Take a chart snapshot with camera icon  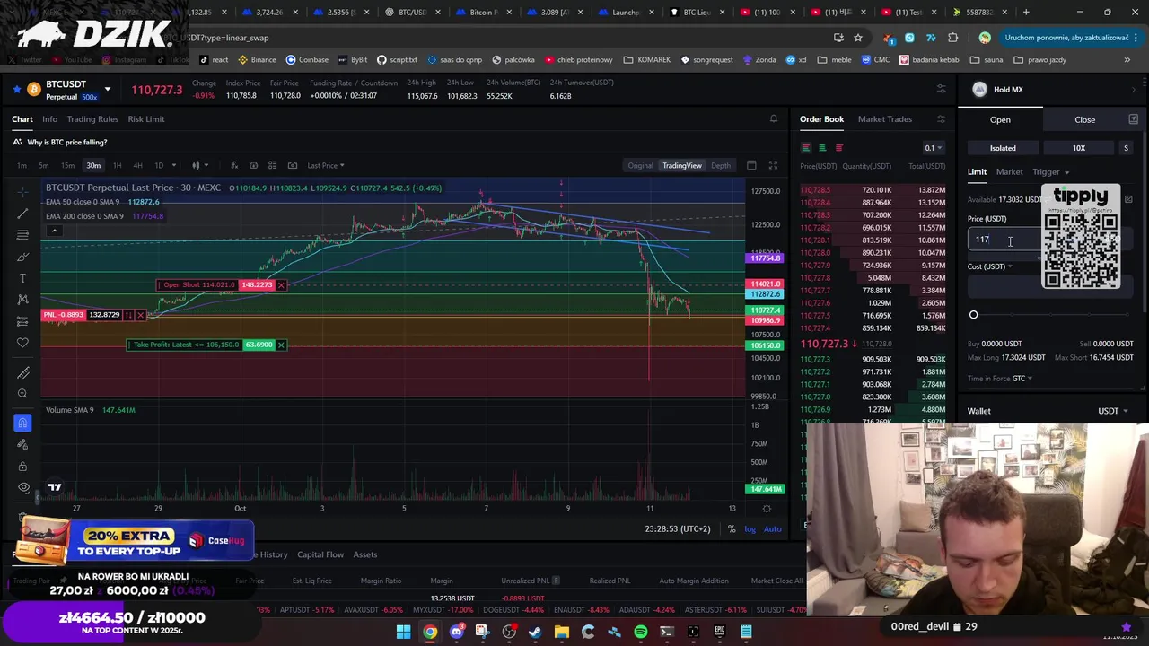click(293, 165)
